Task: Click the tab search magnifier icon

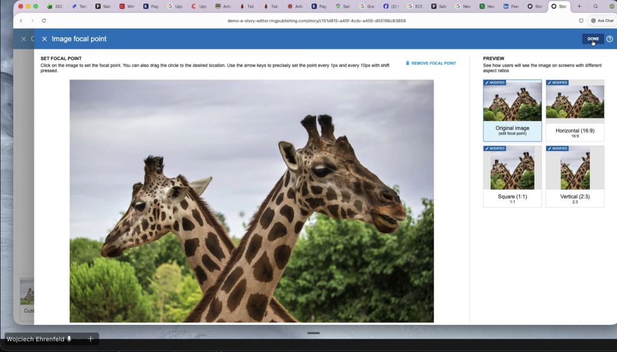Action: [x=596, y=6]
